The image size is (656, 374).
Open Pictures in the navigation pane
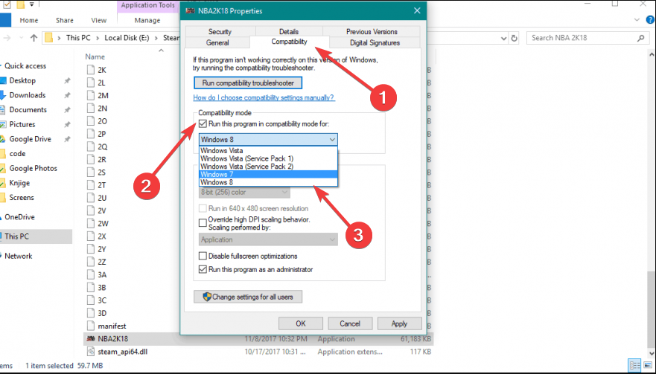pyautogui.click(x=22, y=124)
